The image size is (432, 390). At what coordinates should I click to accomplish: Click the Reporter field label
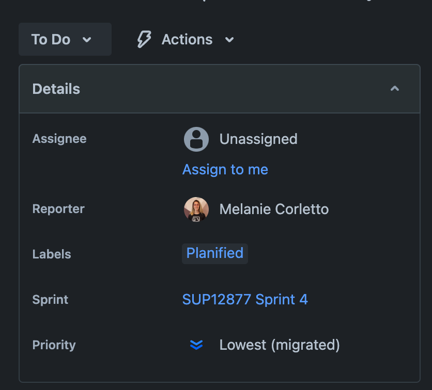click(x=58, y=209)
